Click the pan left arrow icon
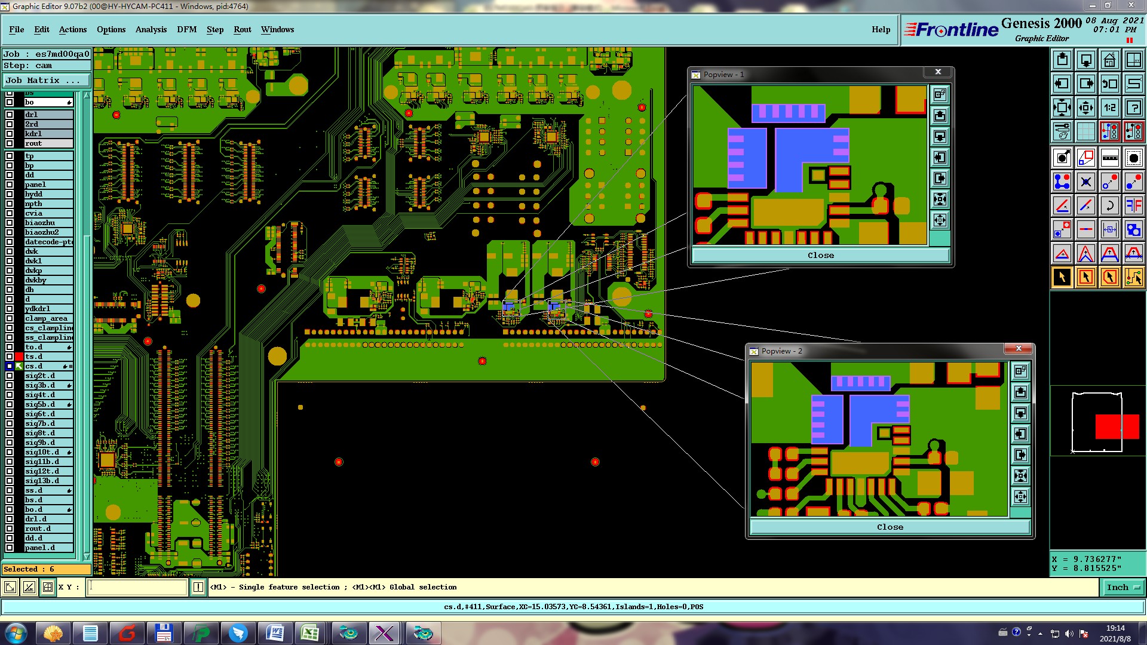The height and width of the screenshot is (645, 1147). (x=1062, y=84)
